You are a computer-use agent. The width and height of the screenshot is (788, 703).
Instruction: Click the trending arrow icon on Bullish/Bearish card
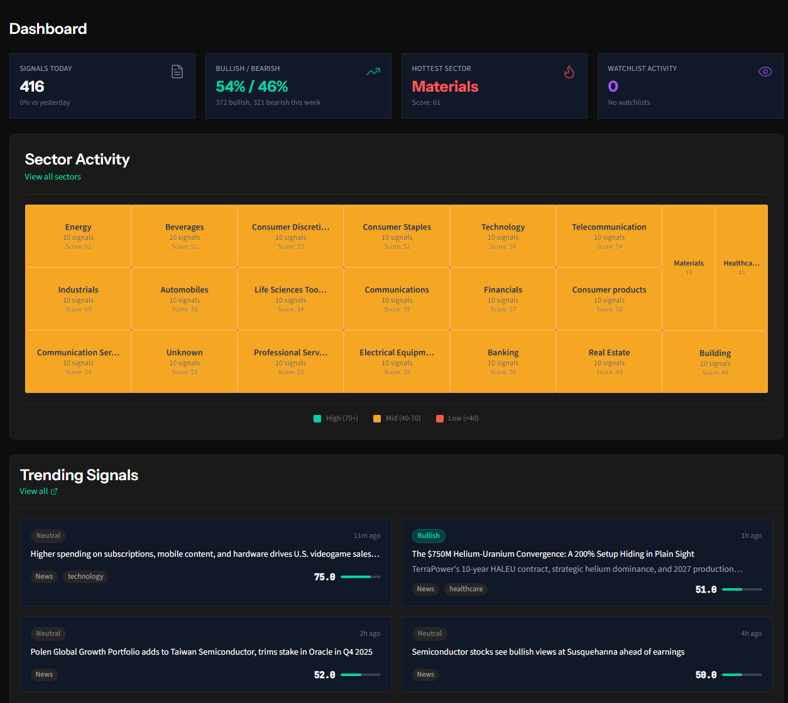373,72
